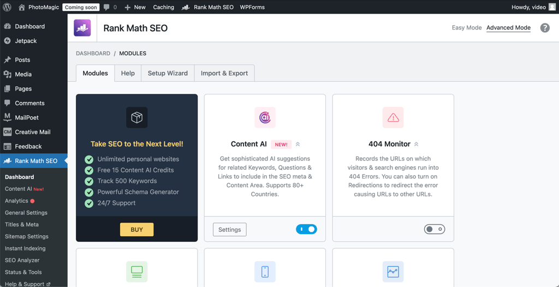The image size is (559, 287).
Task: Click the Rank Math icon in admin bar
Action: click(x=186, y=7)
